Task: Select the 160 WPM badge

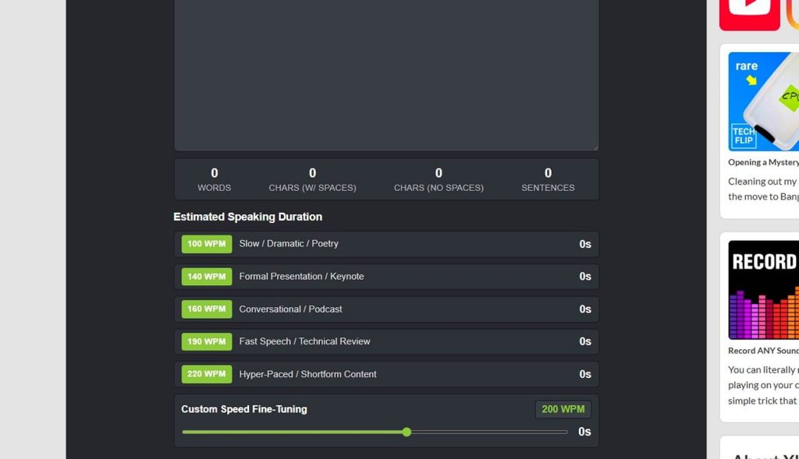Action: pyautogui.click(x=206, y=309)
